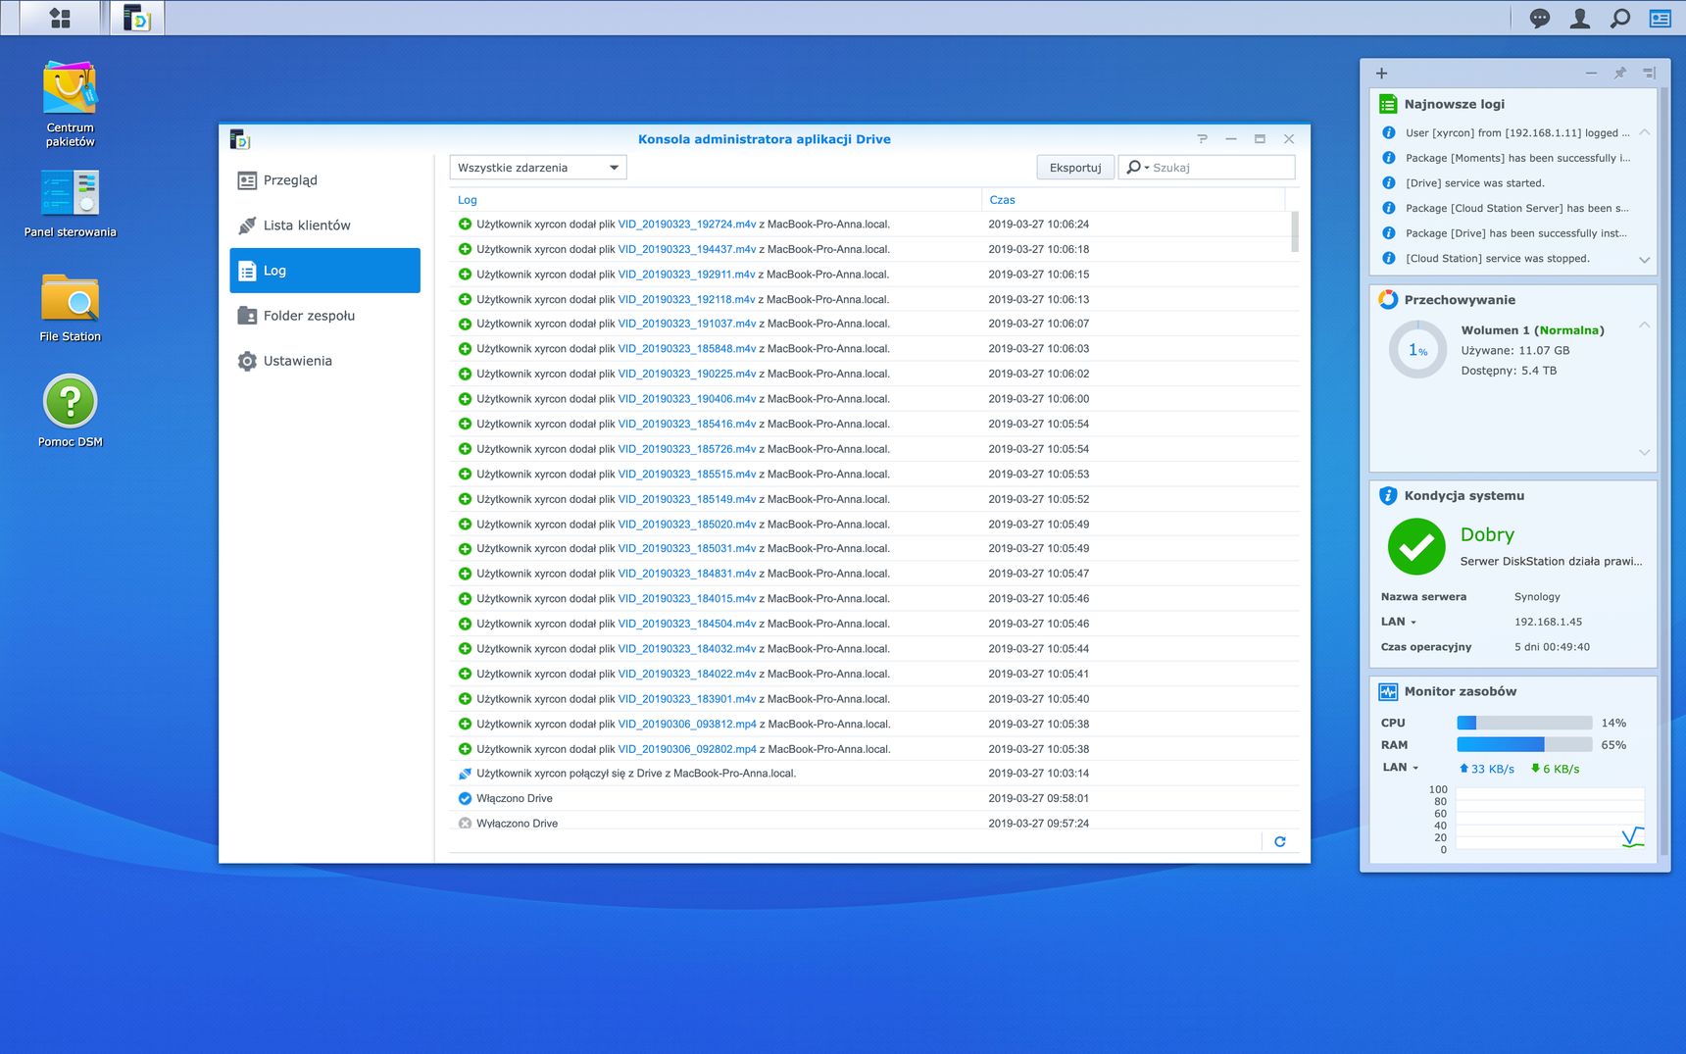
Task: Click the CPU usage bar
Action: [x=1524, y=723]
